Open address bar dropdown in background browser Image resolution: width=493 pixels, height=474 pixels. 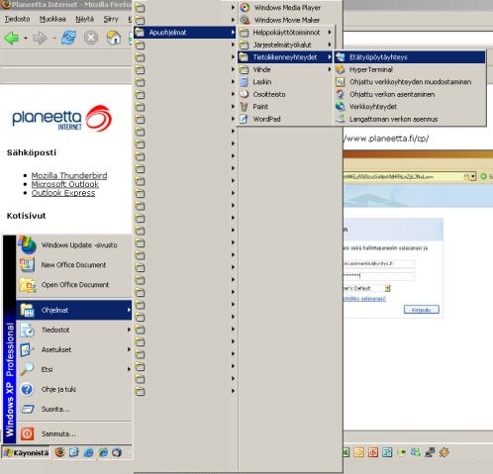[473, 176]
